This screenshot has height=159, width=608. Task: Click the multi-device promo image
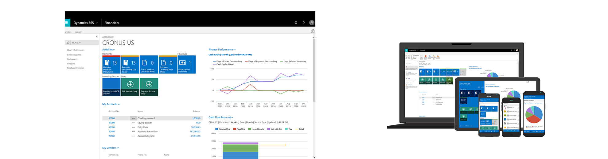point(466,90)
